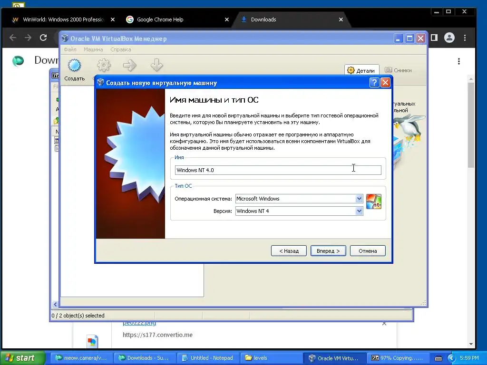
Task: Open the Downloads page three-dot menu
Action: tap(458, 61)
